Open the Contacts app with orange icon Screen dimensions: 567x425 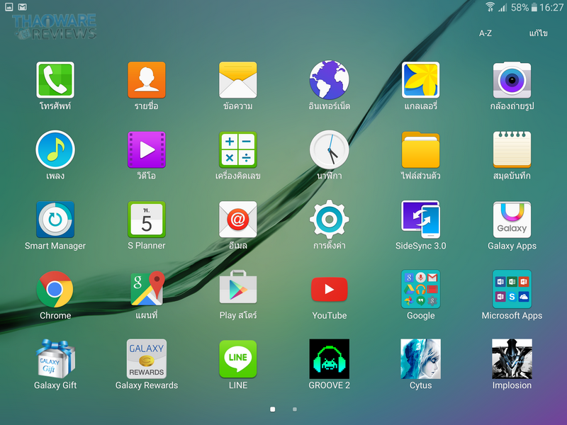pos(147,80)
